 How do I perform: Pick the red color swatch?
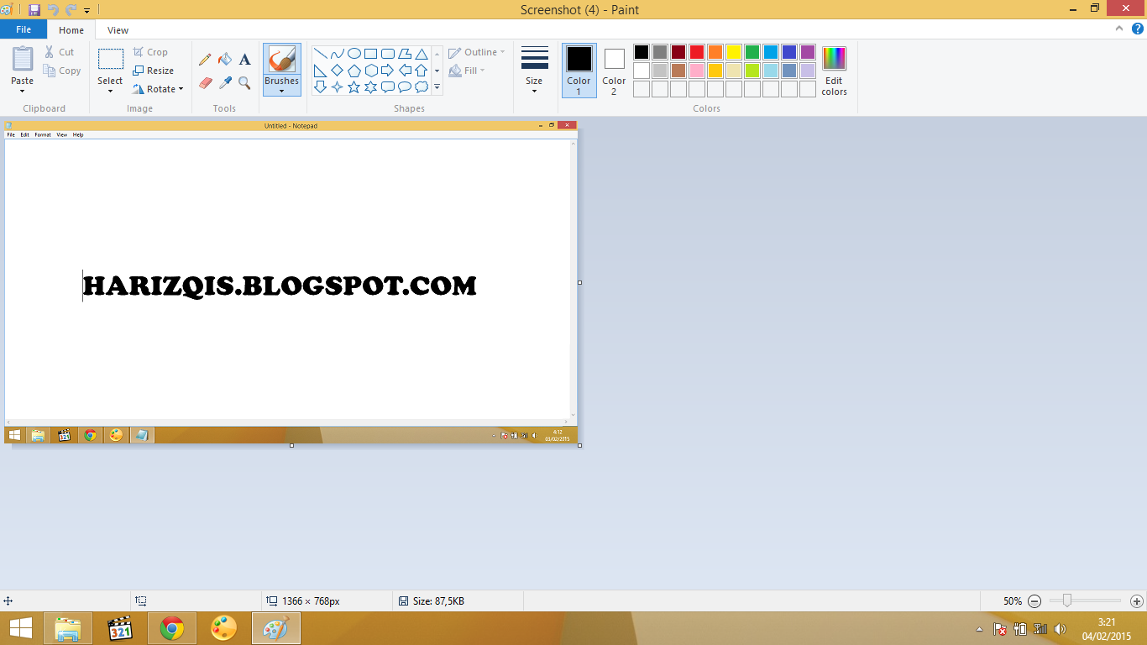coord(696,51)
